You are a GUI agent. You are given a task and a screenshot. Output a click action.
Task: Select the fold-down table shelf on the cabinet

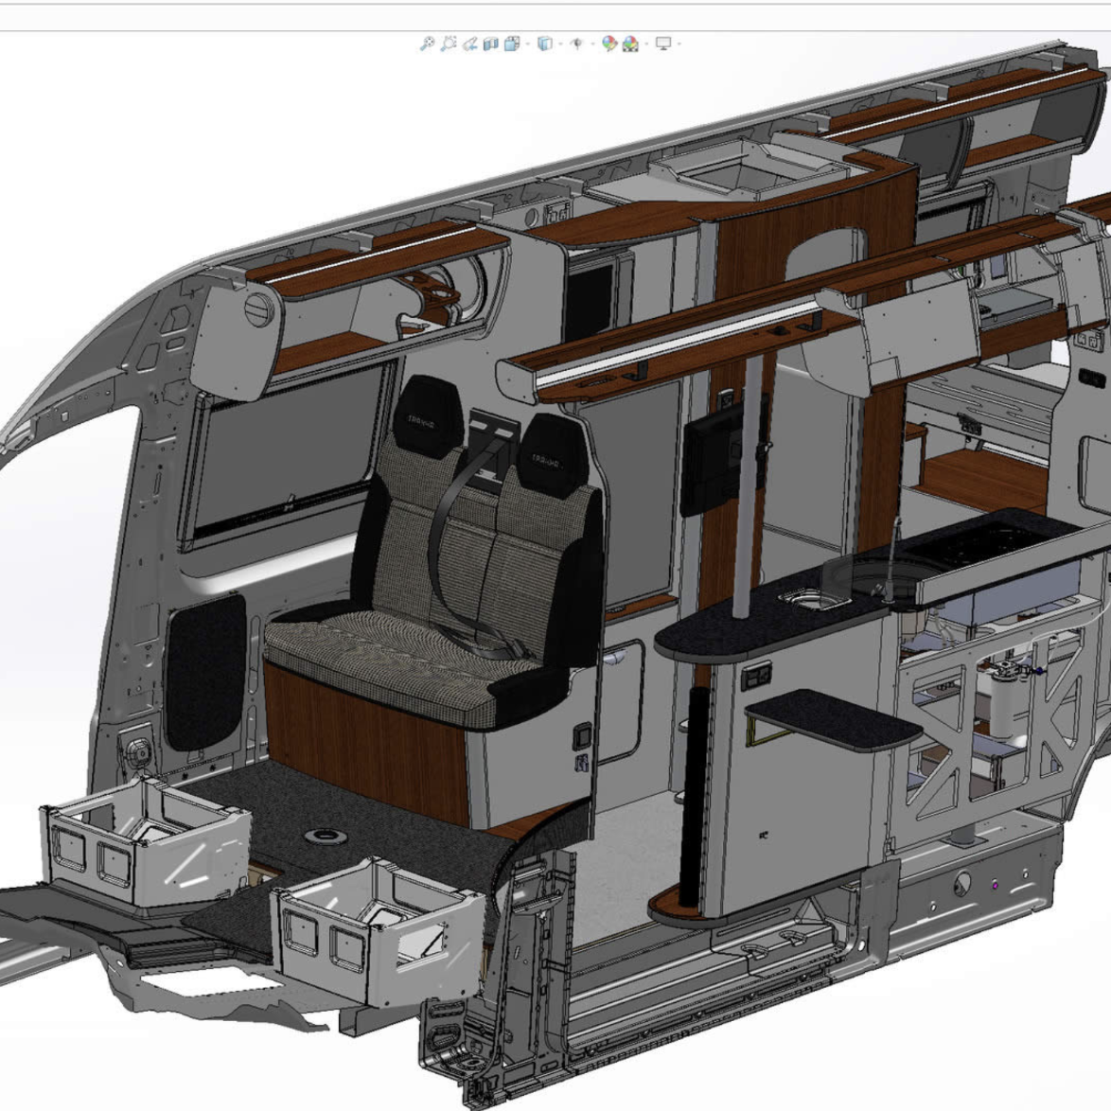click(x=833, y=719)
